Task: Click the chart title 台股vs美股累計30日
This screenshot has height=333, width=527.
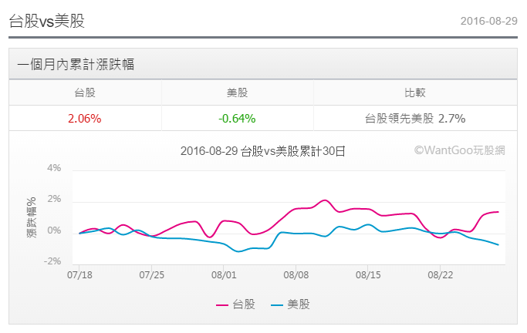Action: click(262, 151)
